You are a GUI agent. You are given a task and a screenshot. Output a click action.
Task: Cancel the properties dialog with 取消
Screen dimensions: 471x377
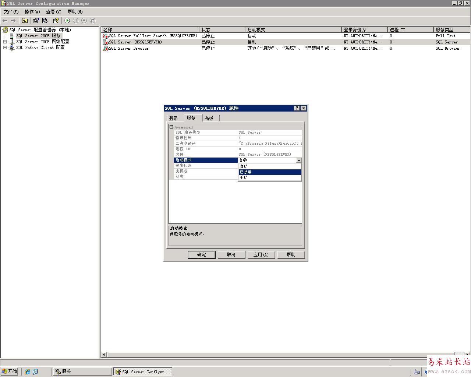231,255
